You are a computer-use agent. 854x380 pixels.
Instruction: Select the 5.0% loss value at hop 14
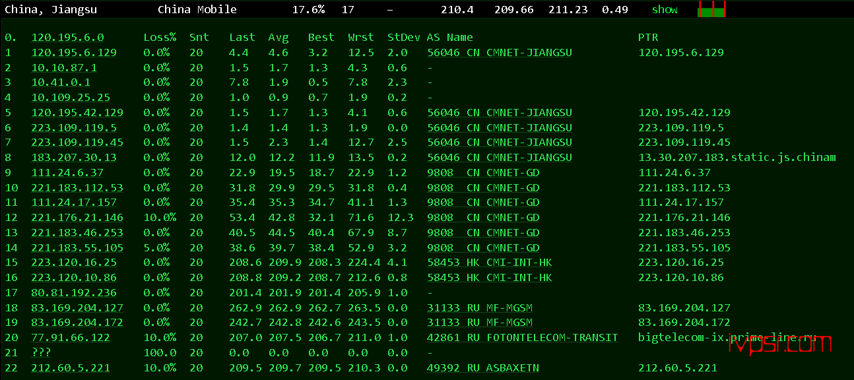tap(156, 248)
